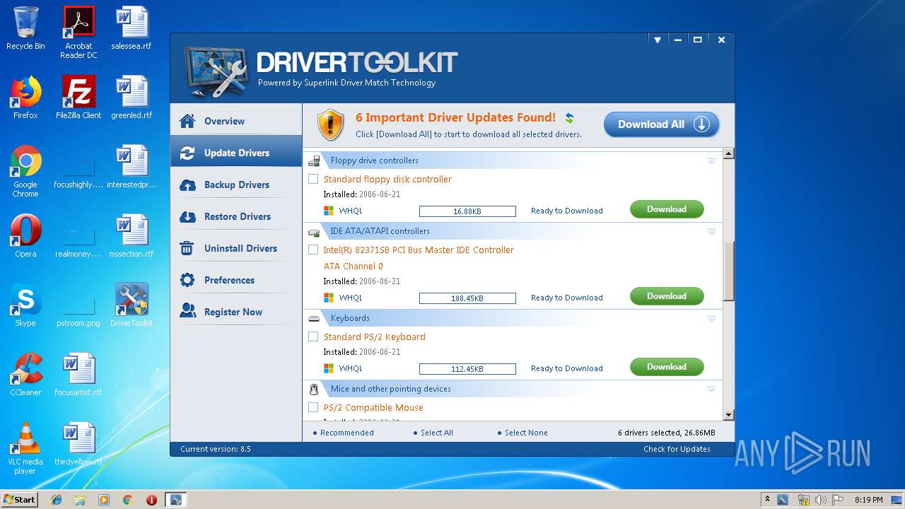
Task: Click the Select None link
Action: click(x=526, y=433)
